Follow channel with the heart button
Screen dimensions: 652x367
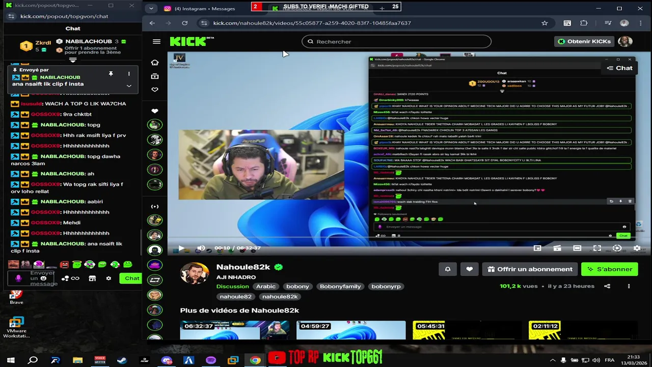point(469,269)
